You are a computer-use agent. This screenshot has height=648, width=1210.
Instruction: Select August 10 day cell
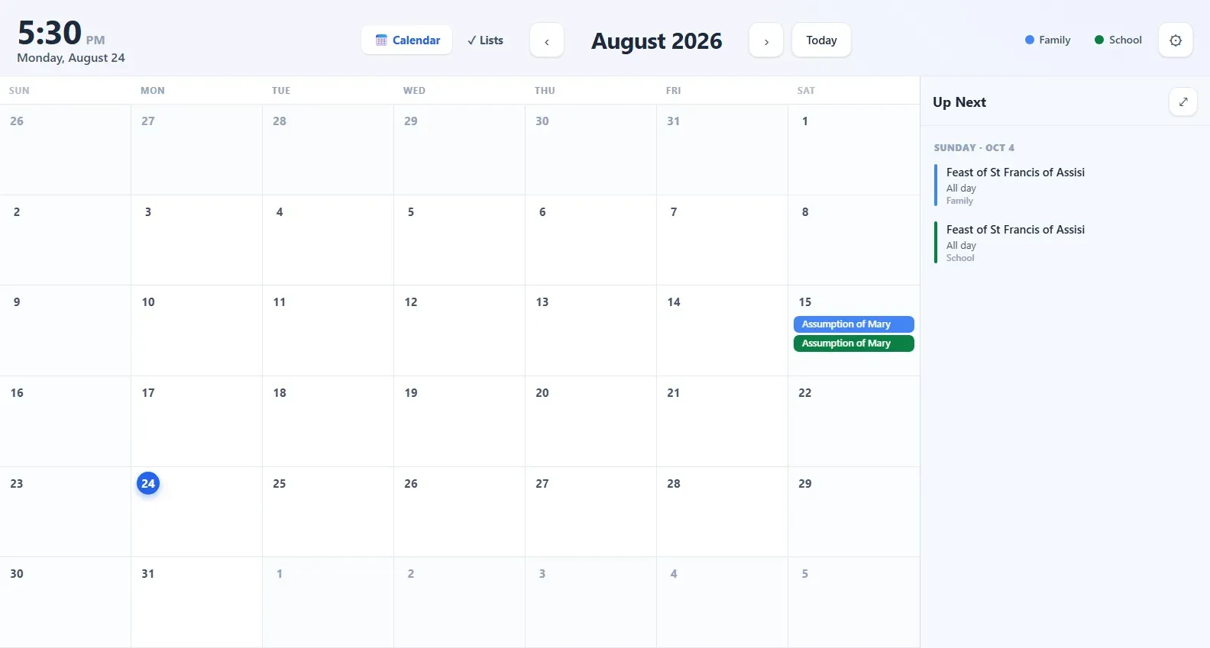point(197,330)
